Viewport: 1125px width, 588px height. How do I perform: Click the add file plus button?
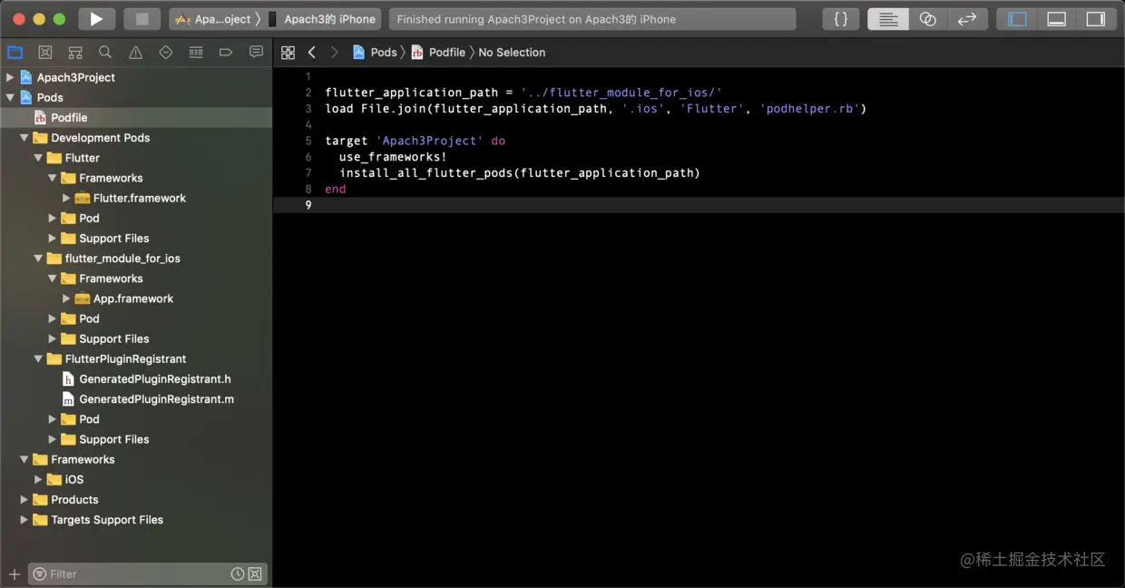14,573
